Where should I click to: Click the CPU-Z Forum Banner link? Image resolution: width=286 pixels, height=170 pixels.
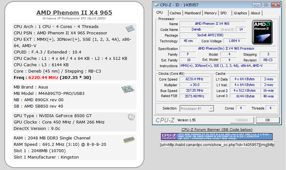point(217,130)
